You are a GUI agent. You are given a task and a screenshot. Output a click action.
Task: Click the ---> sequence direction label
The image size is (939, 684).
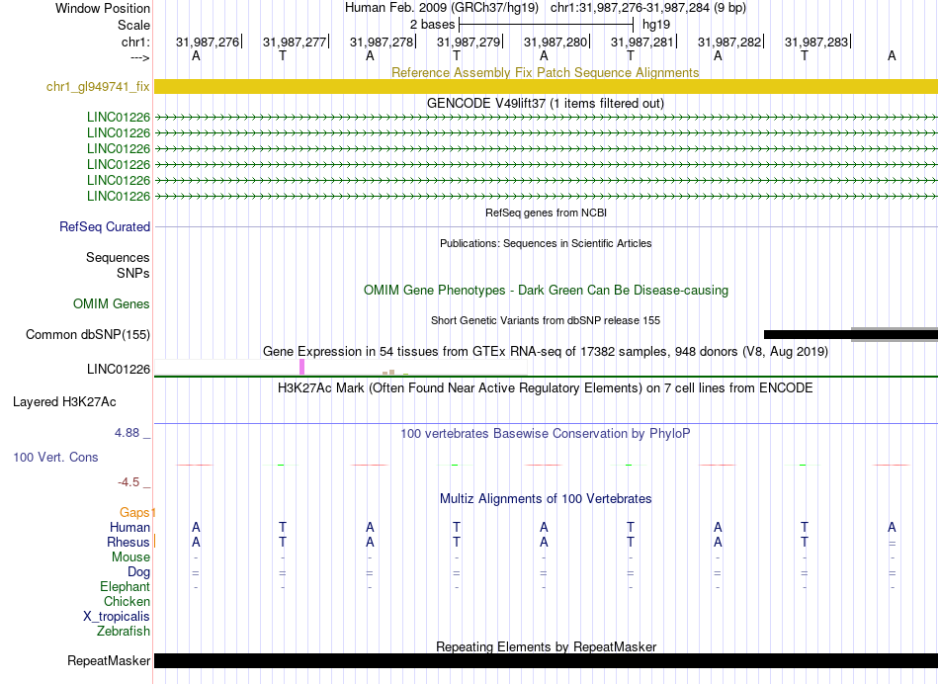[139, 57]
